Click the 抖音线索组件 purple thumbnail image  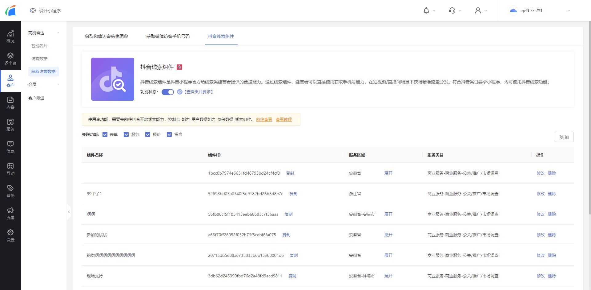tap(113, 79)
